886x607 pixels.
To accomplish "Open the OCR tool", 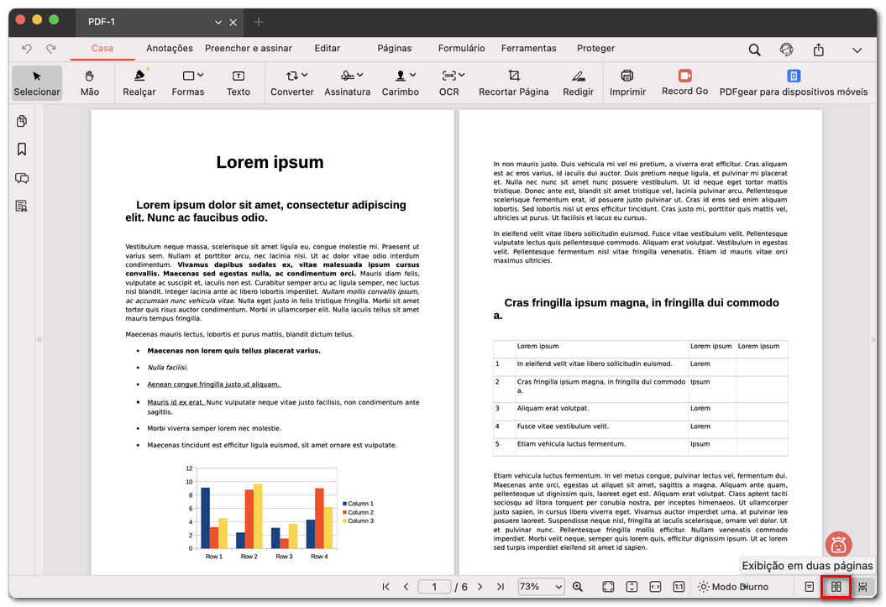I will (x=449, y=82).
